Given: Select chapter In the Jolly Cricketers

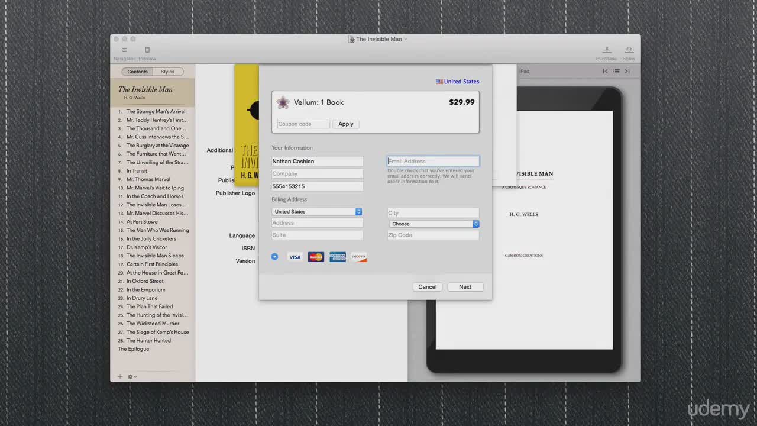Looking at the screenshot, I should tap(153, 239).
